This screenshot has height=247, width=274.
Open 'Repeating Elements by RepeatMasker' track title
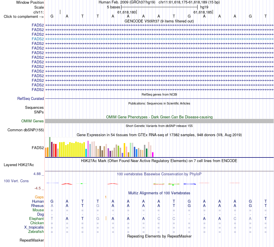click(x=159, y=236)
